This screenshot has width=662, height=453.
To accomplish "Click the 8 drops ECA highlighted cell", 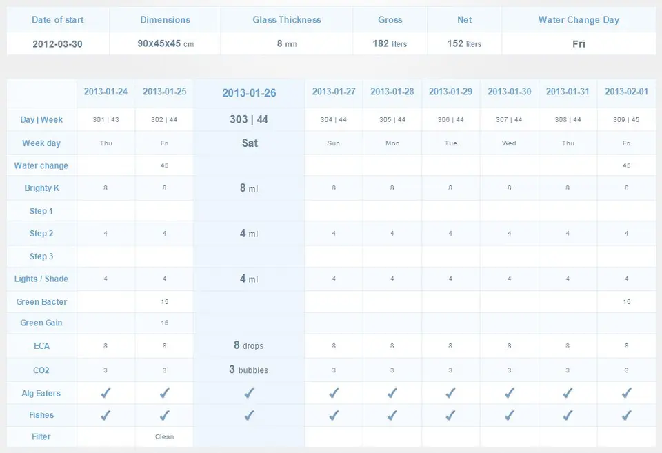I will [x=249, y=345].
